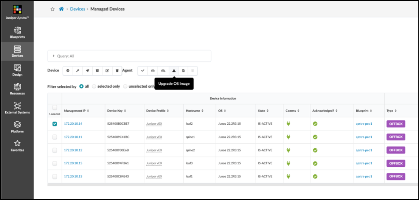Click the Device rocket icon

pos(87,70)
